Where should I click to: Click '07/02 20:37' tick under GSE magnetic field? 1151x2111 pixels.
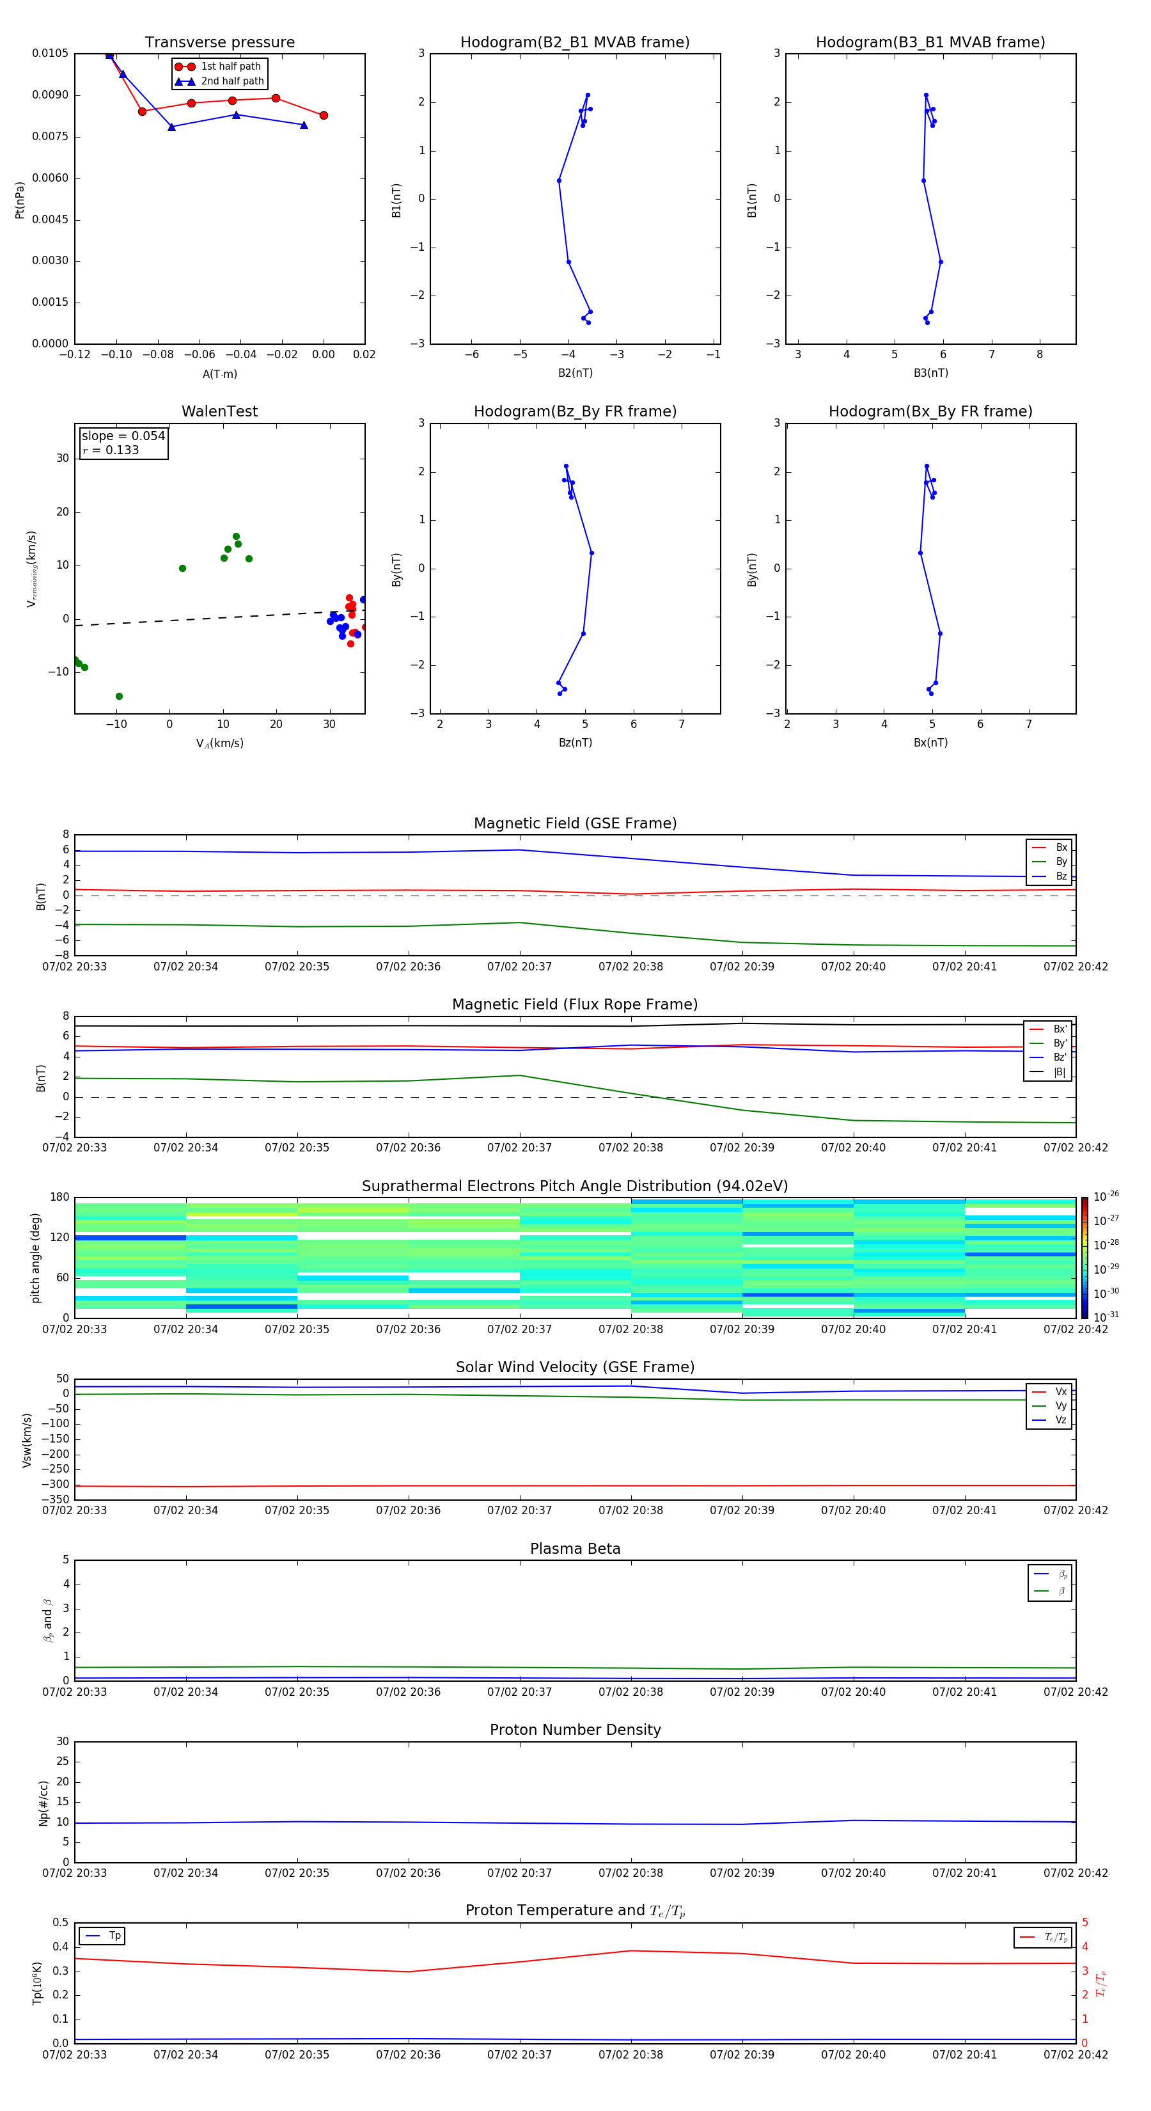[x=519, y=967]
